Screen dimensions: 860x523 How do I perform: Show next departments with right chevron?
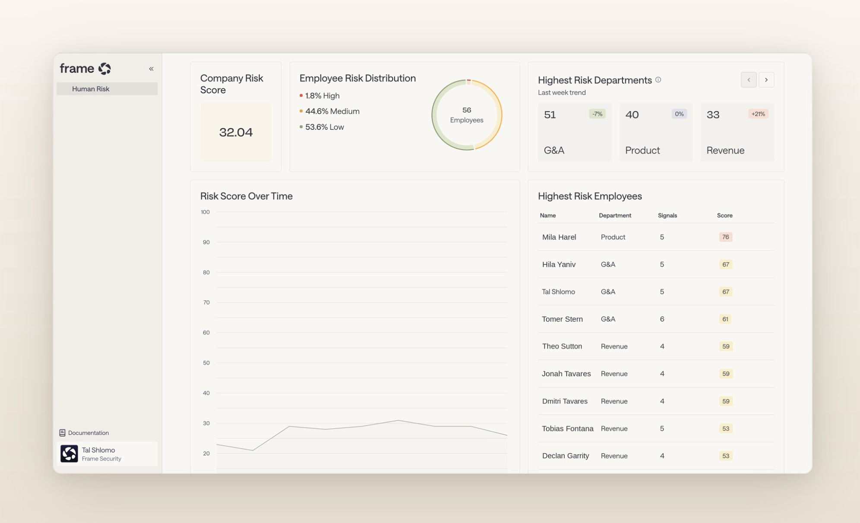click(766, 80)
